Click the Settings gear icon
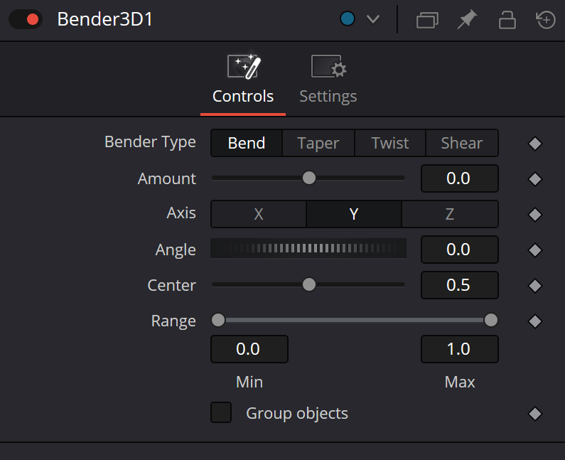 click(x=328, y=66)
